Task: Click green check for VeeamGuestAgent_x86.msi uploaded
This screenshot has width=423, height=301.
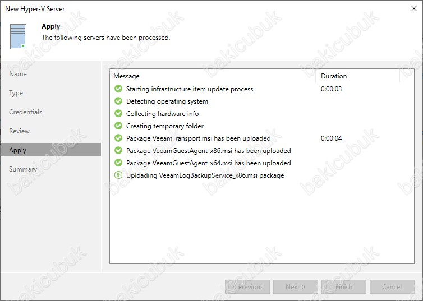Action: pyautogui.click(x=118, y=150)
